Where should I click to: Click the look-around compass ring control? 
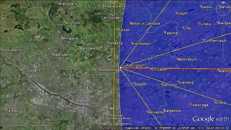pyautogui.click(x=223, y=9)
